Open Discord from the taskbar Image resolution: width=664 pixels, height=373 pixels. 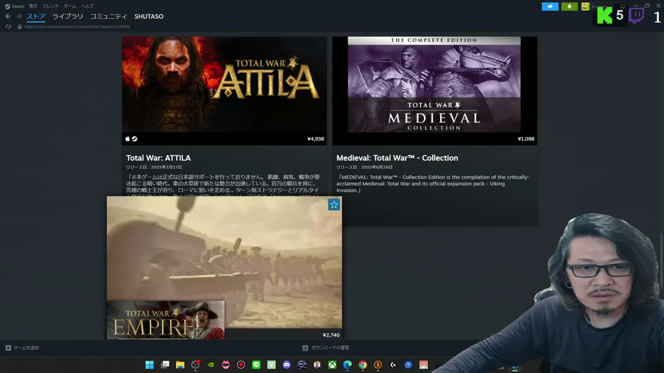[x=286, y=365]
